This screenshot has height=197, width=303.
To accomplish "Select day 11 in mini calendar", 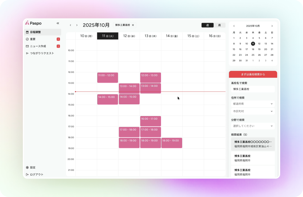I will pos(253,44).
